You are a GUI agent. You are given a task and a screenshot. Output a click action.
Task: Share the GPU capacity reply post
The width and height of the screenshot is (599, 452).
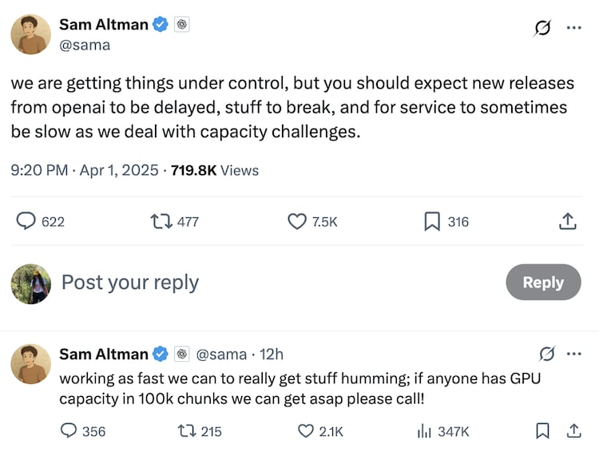click(573, 431)
